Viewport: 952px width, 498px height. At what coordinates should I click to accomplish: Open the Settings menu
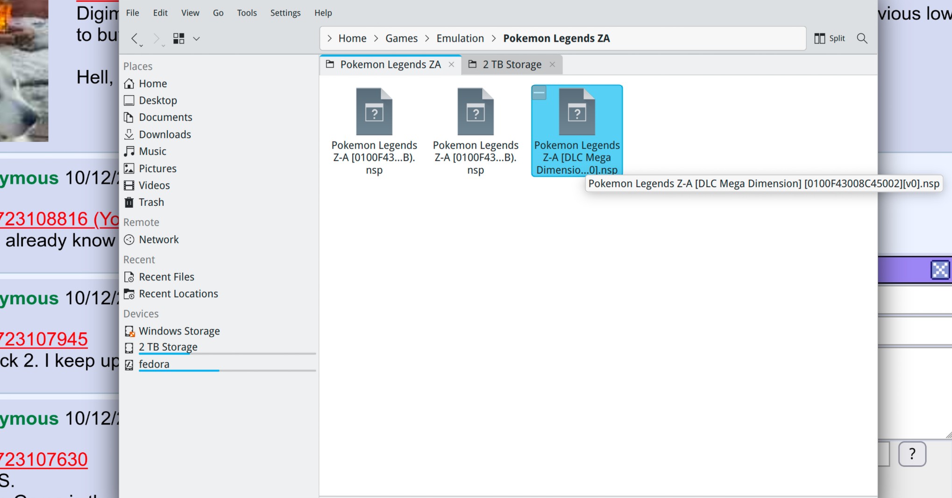(285, 13)
